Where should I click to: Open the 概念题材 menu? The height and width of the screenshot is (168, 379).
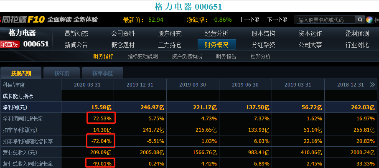(x=123, y=45)
